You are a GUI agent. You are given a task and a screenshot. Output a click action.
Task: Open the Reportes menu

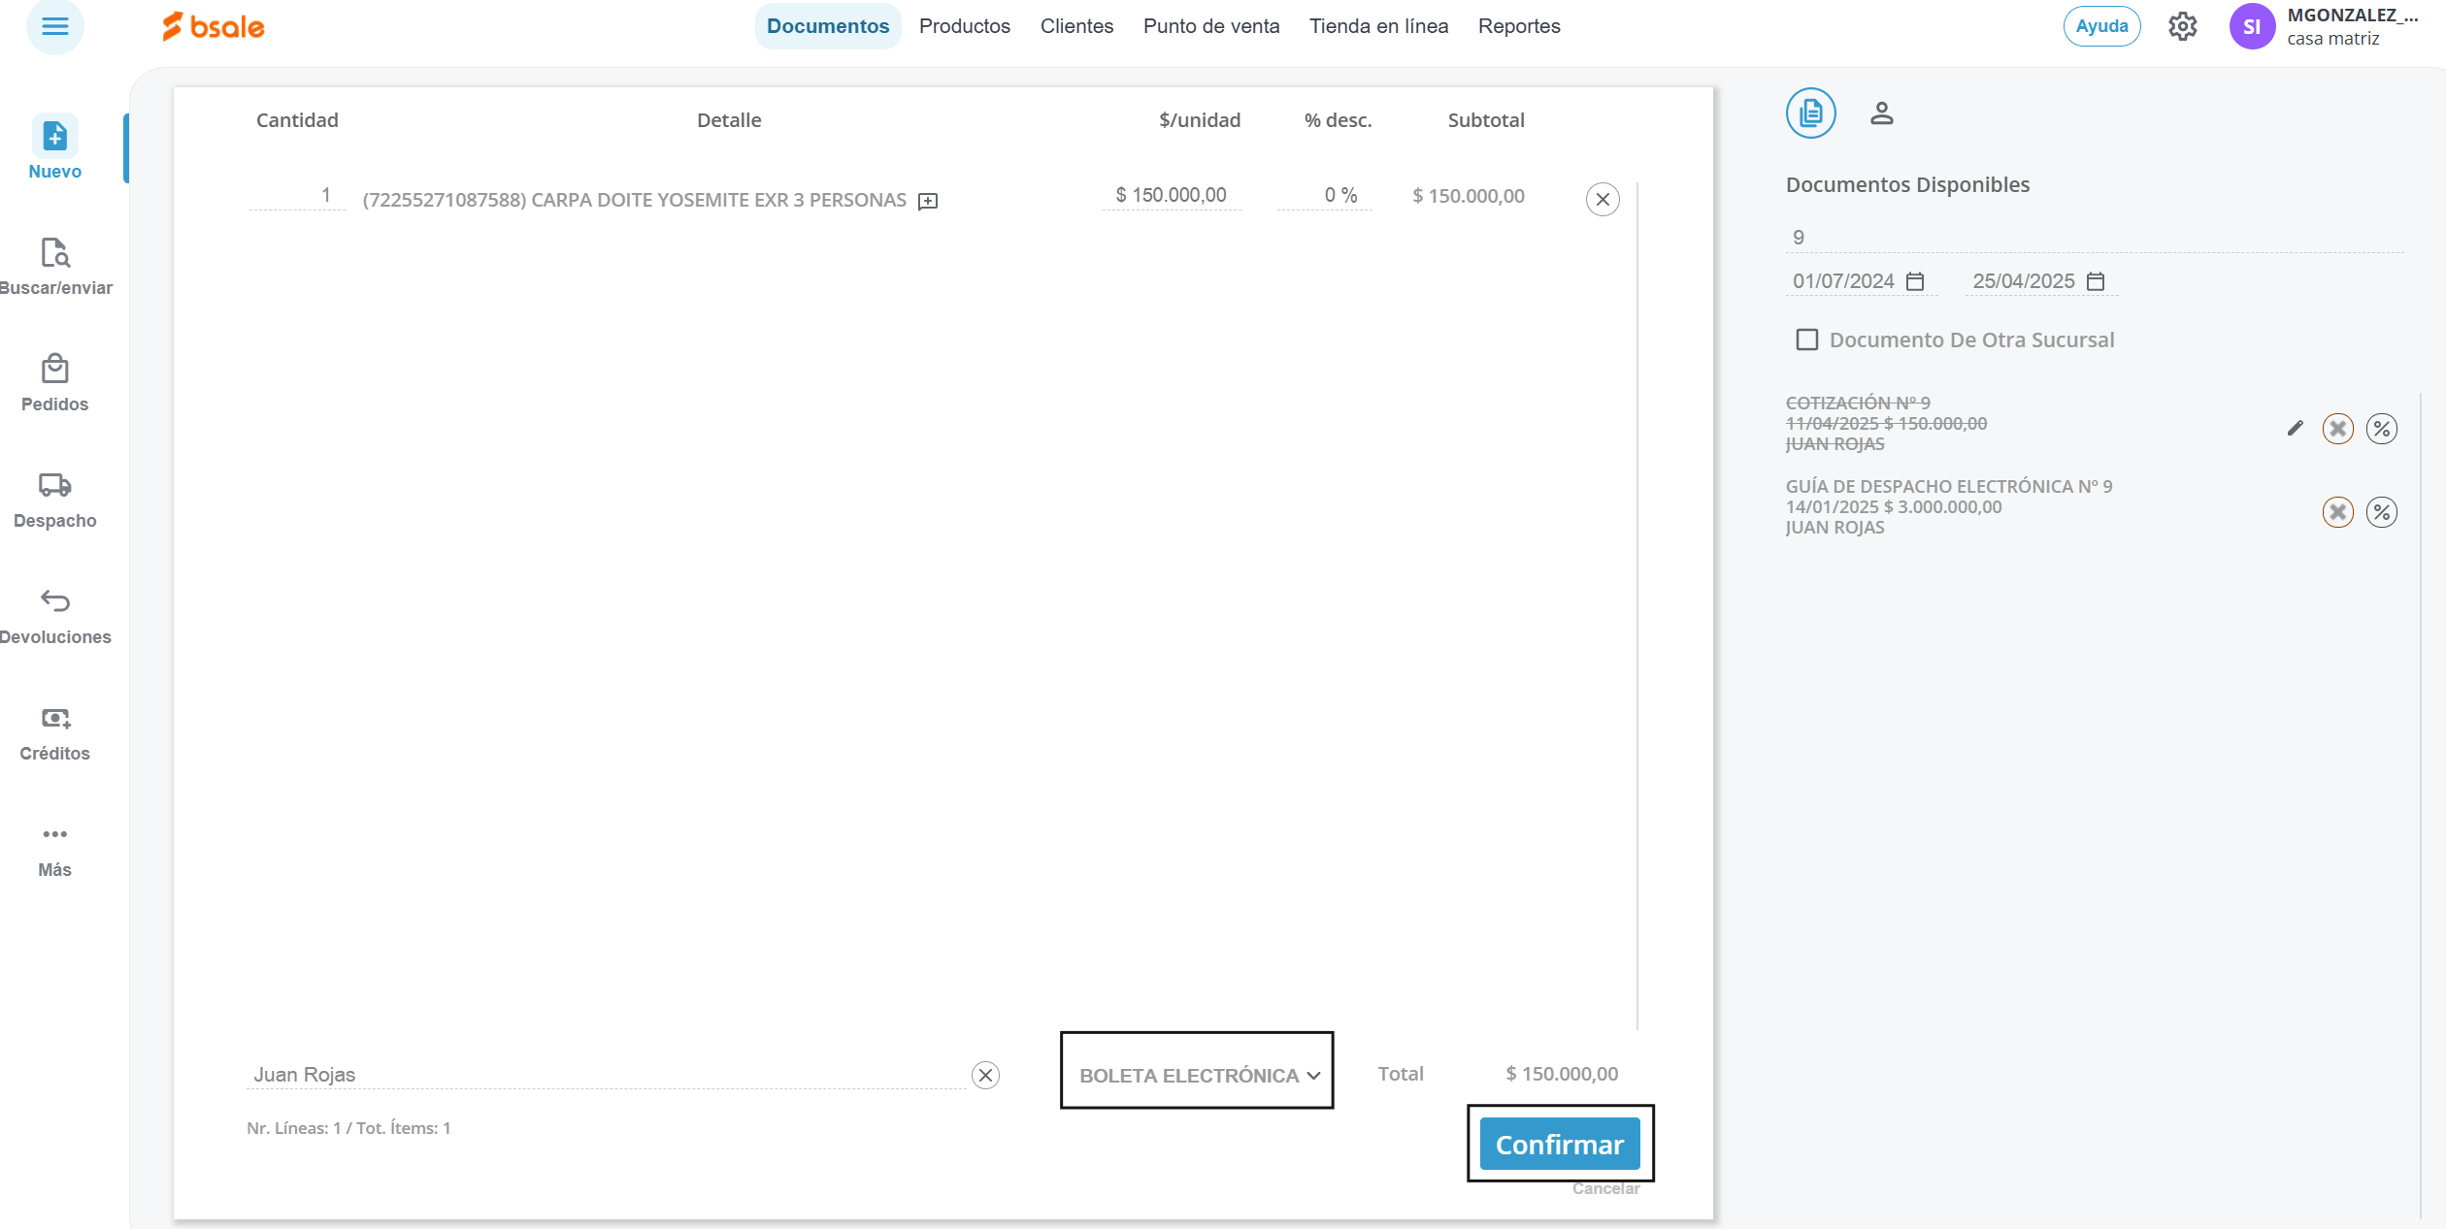1518,26
